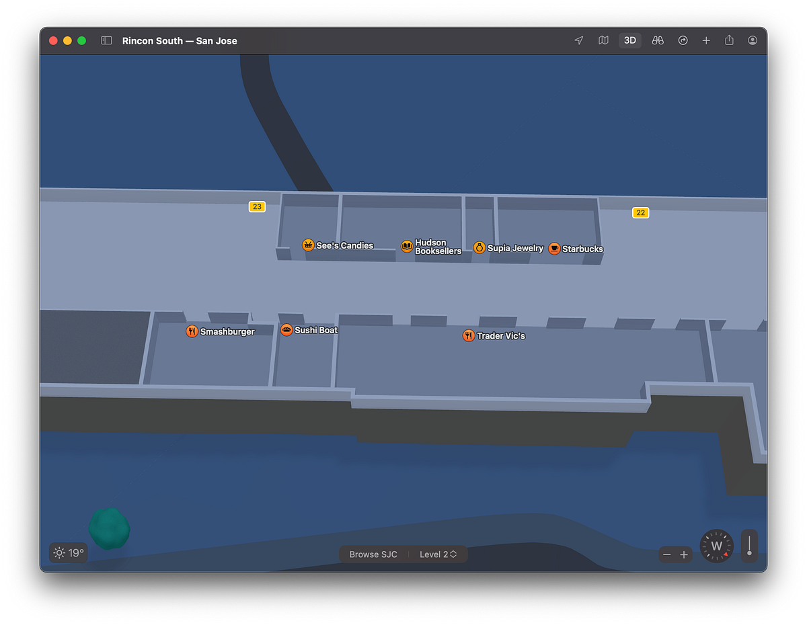The image size is (807, 625).
Task: Click the Hudson Booksellers pin
Action: coord(407,247)
